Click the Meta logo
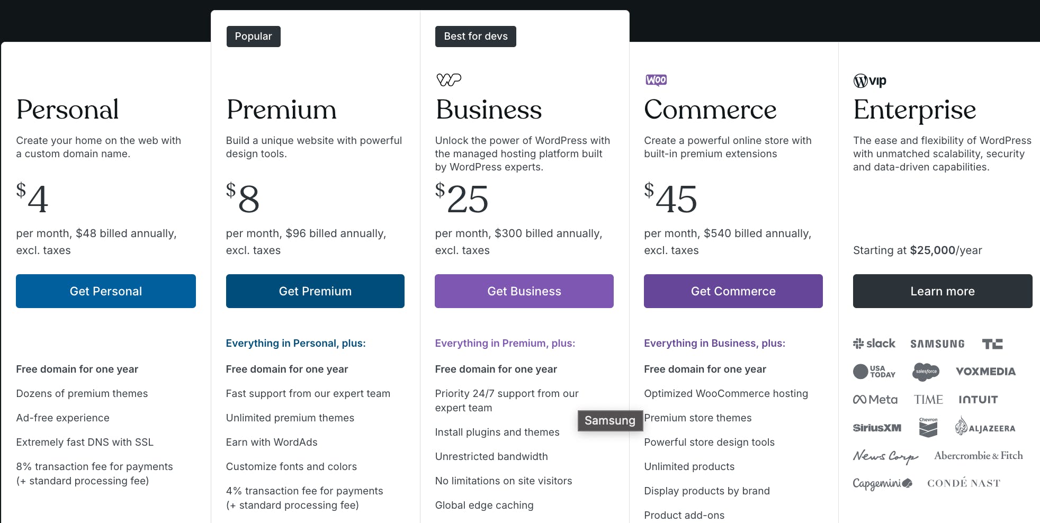Image resolution: width=1040 pixels, height=523 pixels. (x=875, y=400)
